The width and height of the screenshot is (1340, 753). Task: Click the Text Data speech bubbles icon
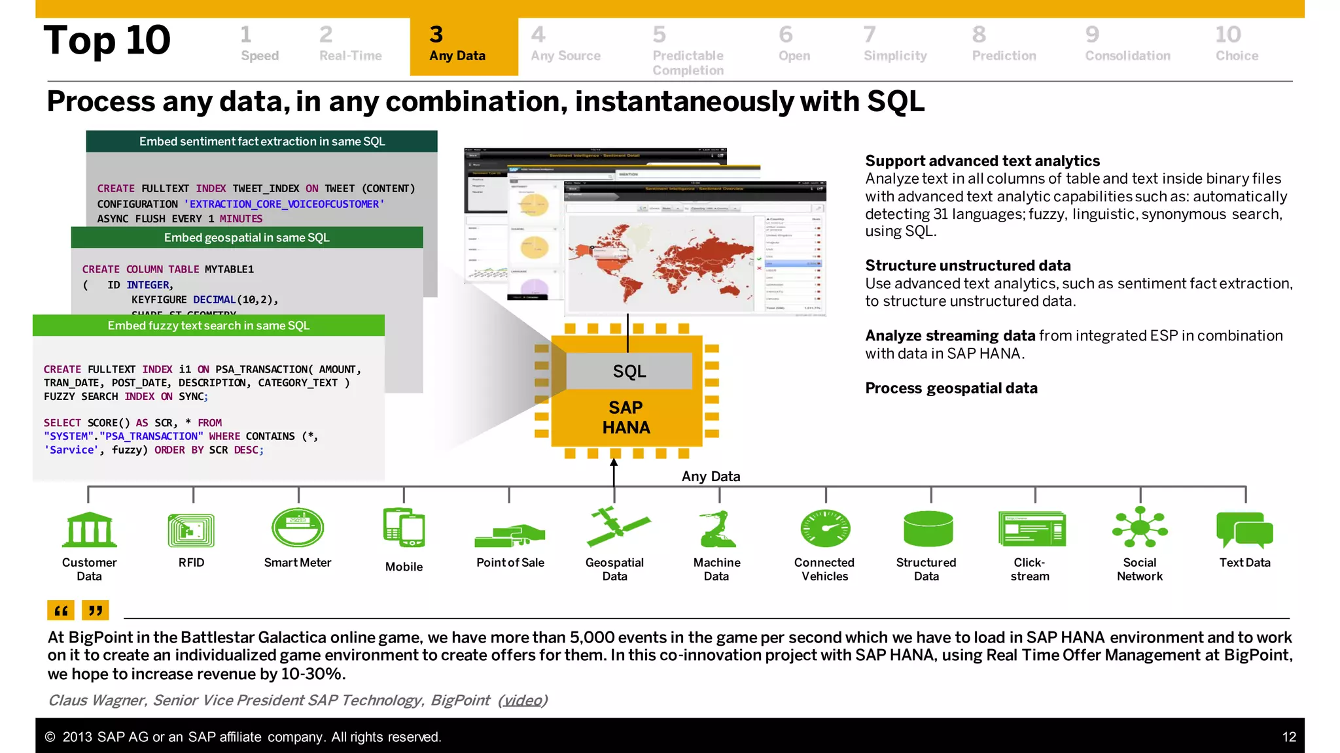coord(1244,530)
